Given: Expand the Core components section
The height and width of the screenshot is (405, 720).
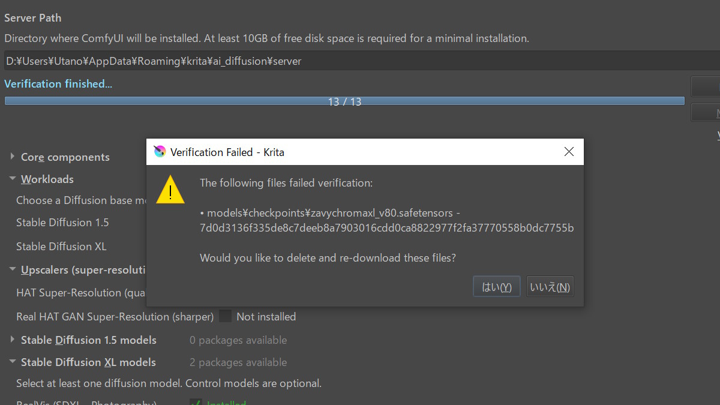Looking at the screenshot, I should [13, 157].
